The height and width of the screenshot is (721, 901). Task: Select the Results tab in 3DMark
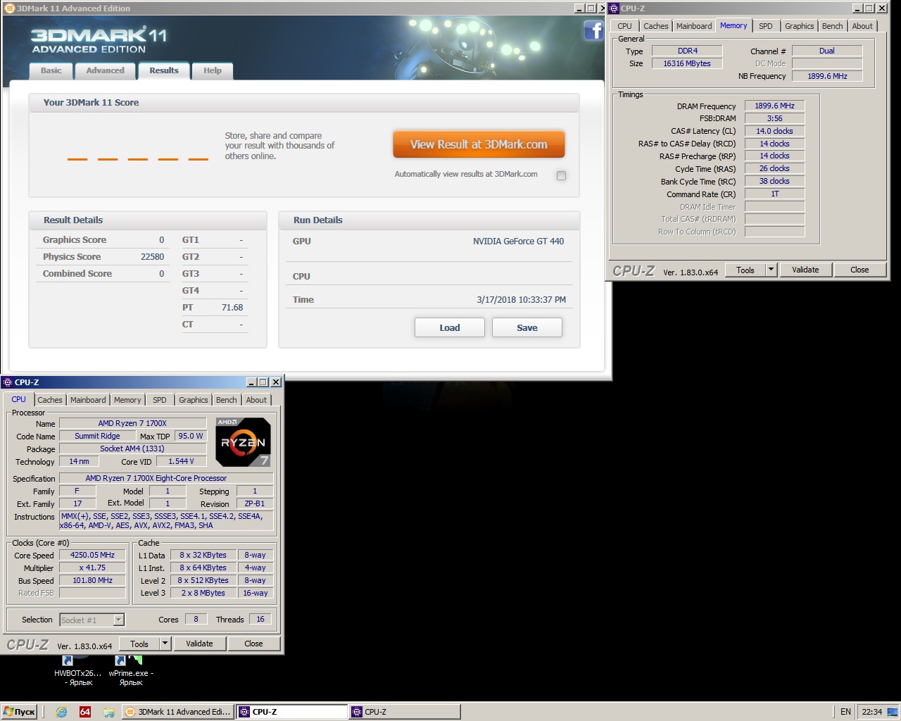pyautogui.click(x=164, y=70)
